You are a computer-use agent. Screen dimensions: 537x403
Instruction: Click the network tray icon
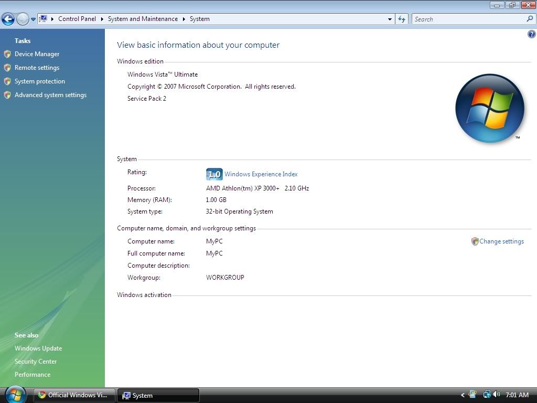click(487, 395)
